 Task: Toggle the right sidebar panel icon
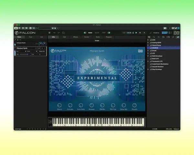[109, 33]
